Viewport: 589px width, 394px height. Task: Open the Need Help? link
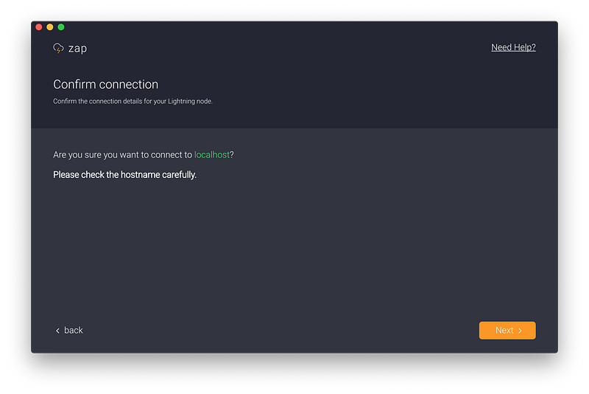coord(513,48)
